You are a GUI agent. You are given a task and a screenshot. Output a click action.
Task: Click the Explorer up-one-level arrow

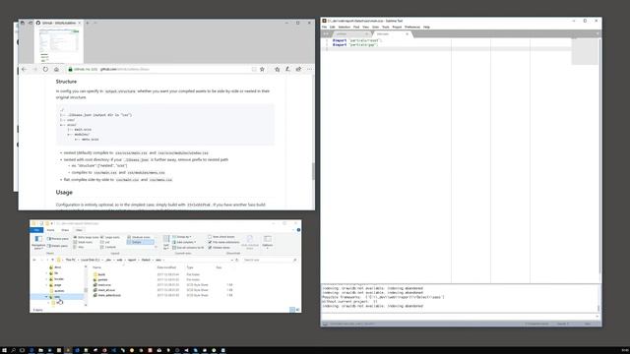tap(52, 260)
